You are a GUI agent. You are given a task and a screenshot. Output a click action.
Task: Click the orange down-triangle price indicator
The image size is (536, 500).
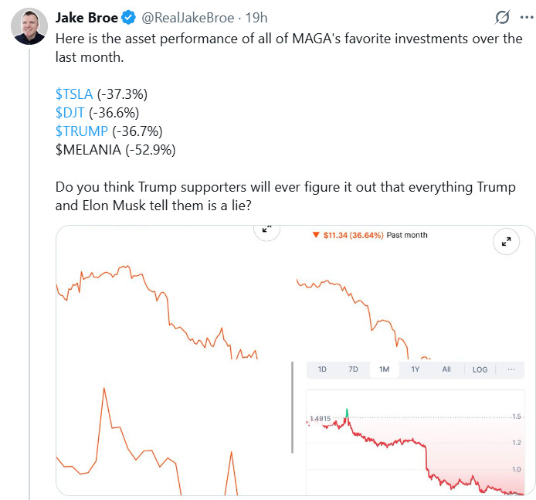click(x=316, y=235)
